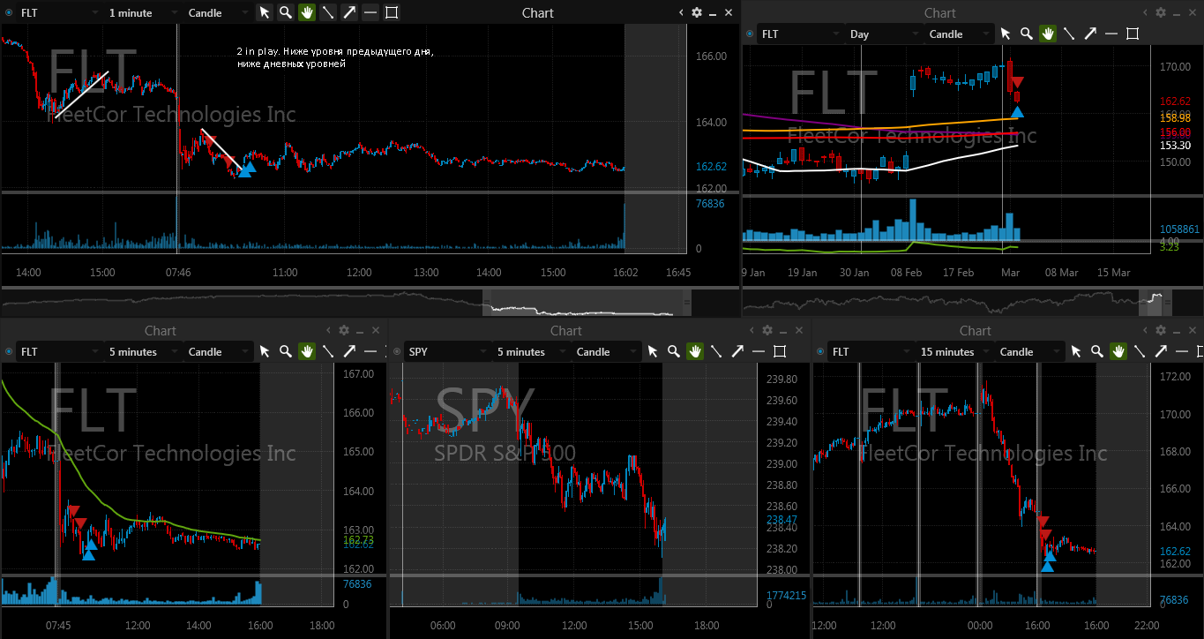Open the '1 minute' timeframe dropdown
The image size is (1204, 639).
pos(144,12)
